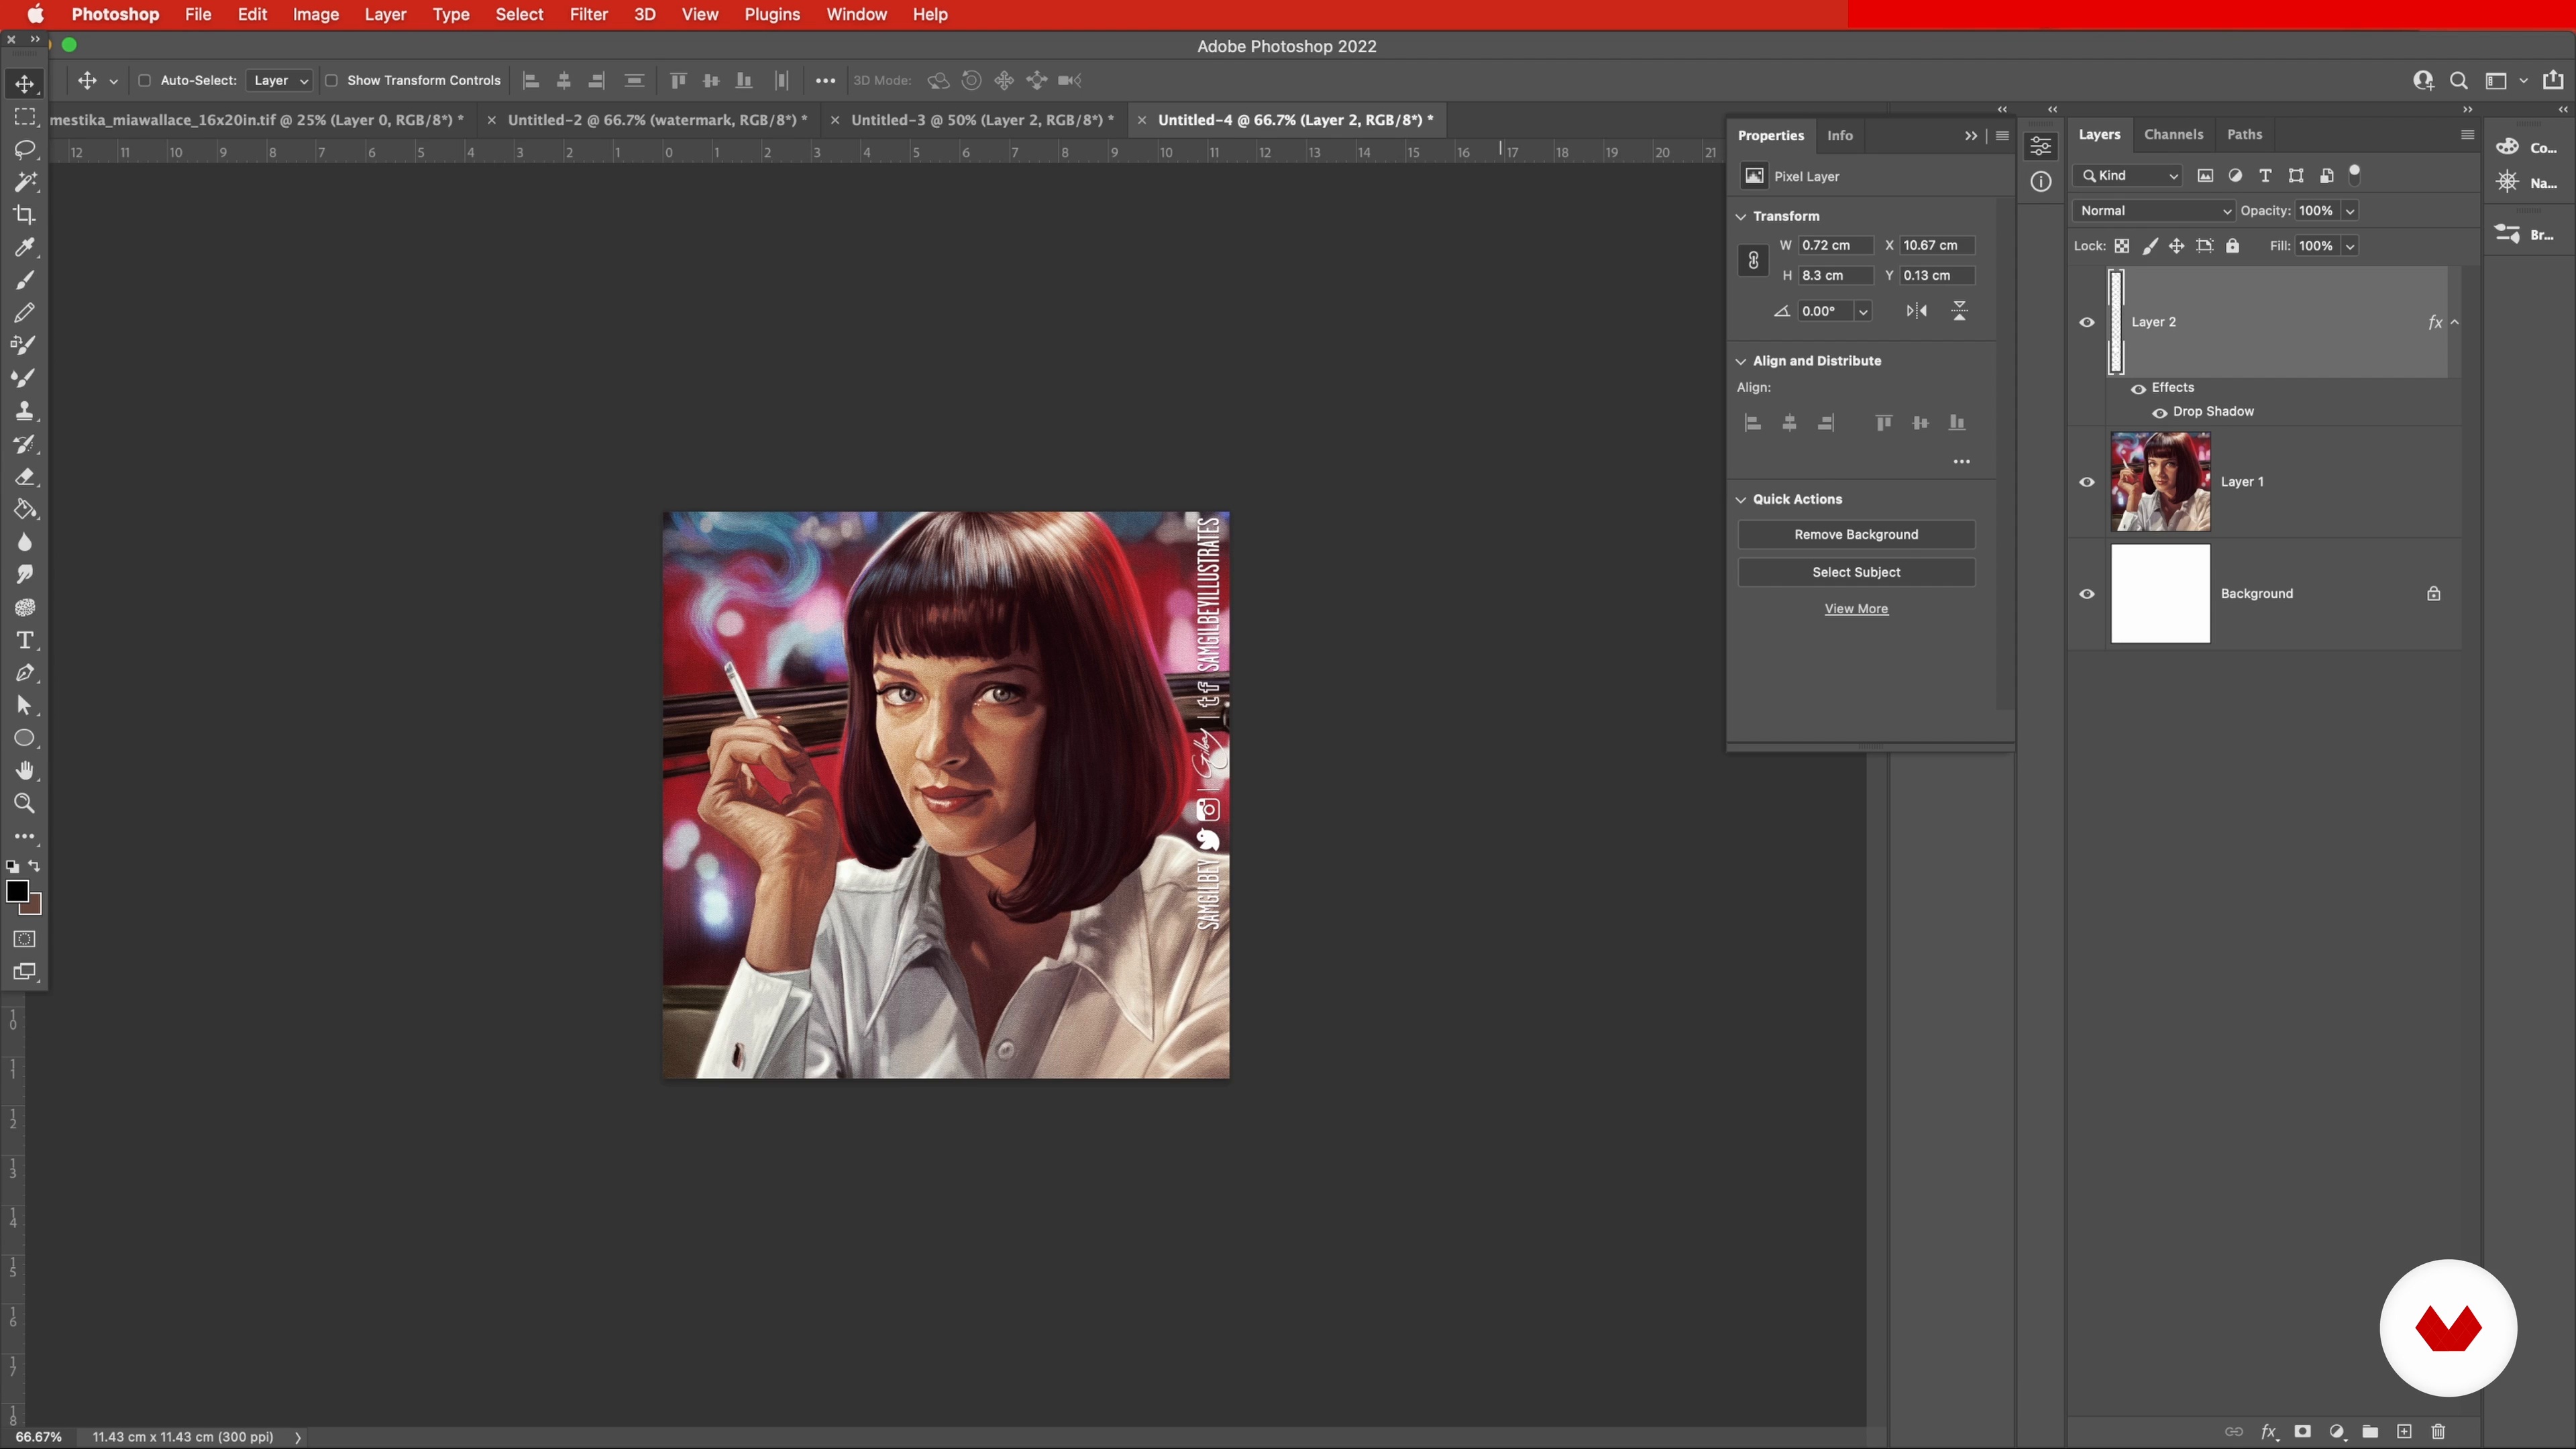Select the Path Selection tool
Viewport: 2576px width, 1449px height.
25,706
